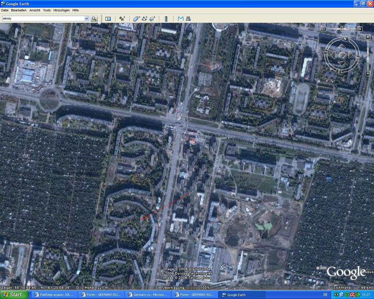Open the ruler measurement tool
Image resolution: width=374 pixels, height=299 pixels.
point(166,19)
